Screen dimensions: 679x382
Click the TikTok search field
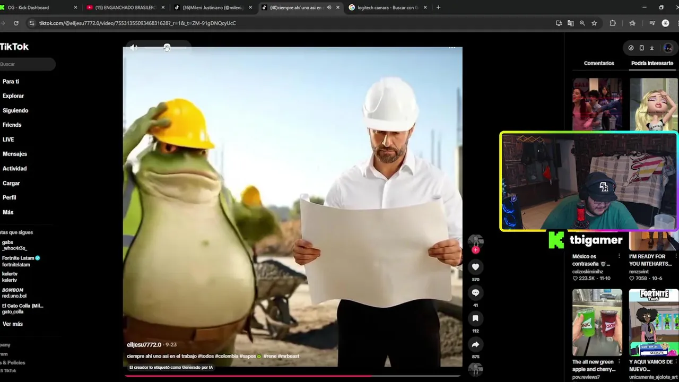point(28,64)
